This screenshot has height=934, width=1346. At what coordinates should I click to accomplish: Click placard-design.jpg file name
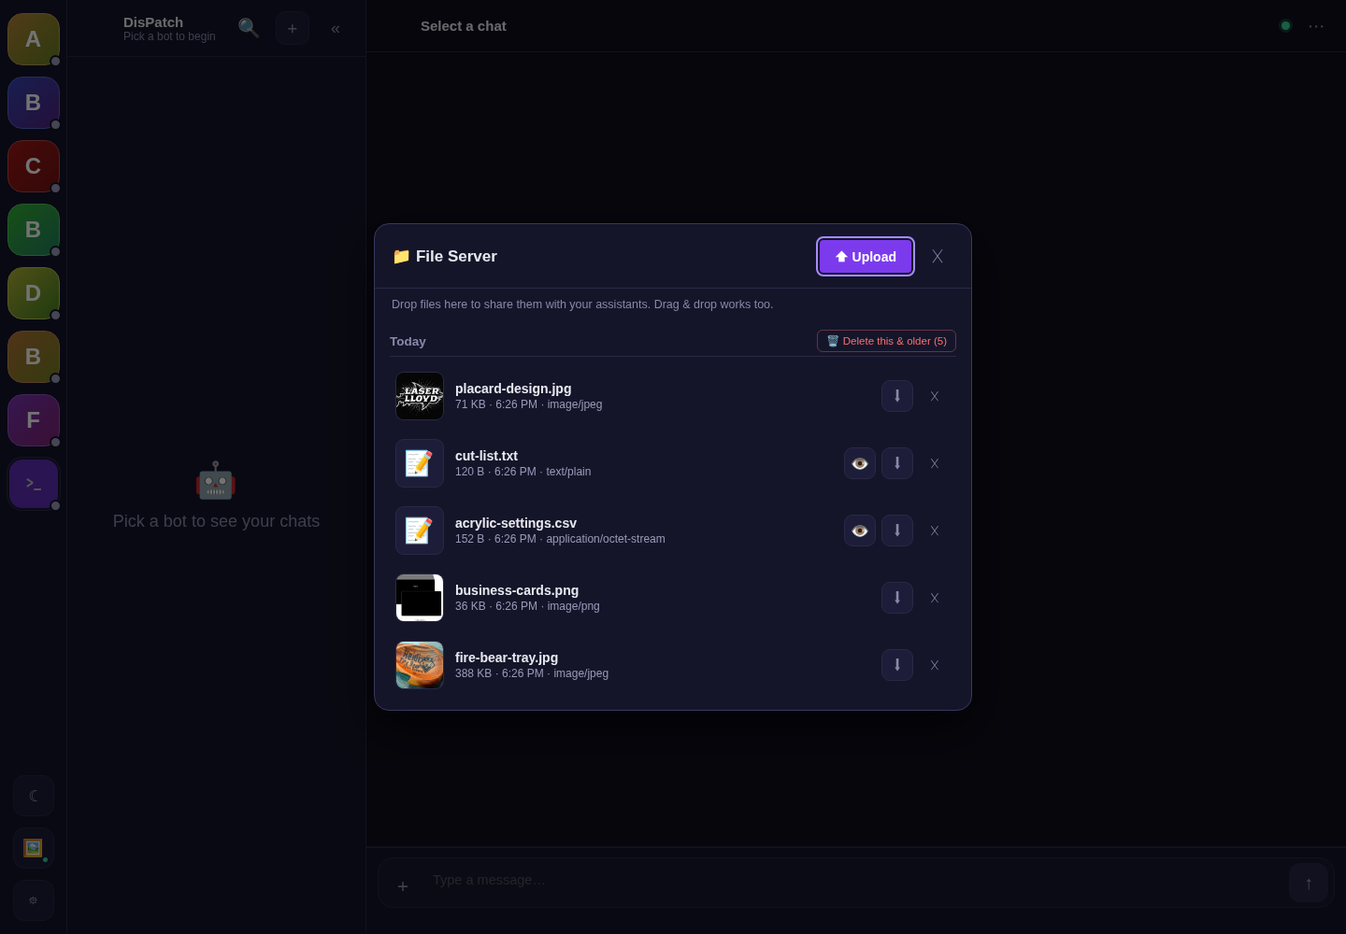(513, 389)
